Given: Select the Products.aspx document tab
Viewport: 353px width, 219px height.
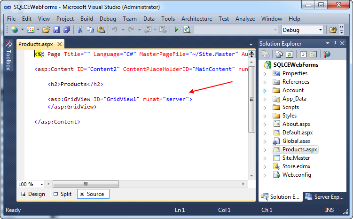Looking at the screenshot, I should click(36, 44).
